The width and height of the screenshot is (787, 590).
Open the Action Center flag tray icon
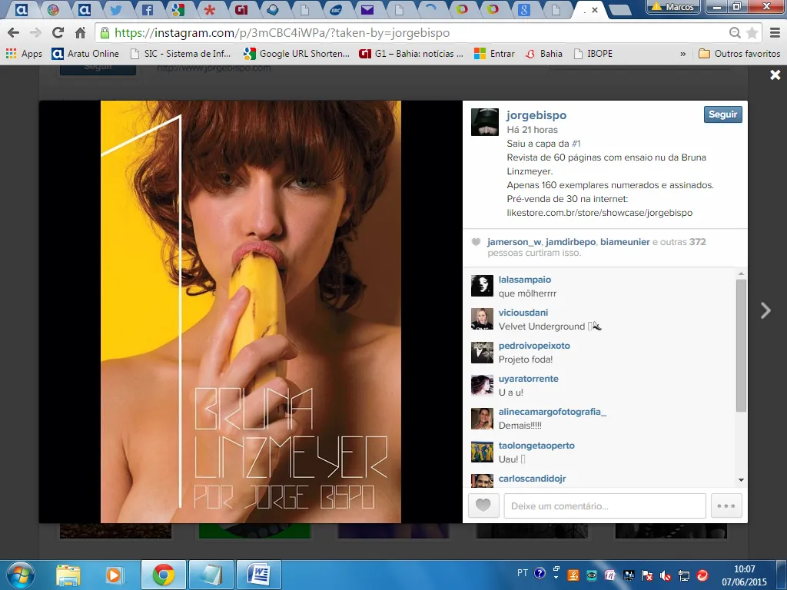647,575
